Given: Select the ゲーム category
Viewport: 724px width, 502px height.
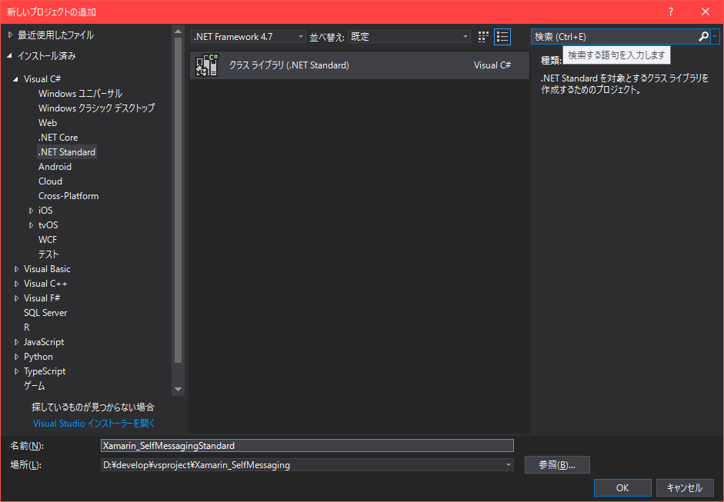Looking at the screenshot, I should 34,386.
